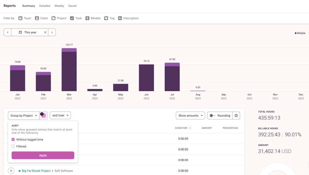The width and height of the screenshot is (309, 175).
Task: Open the Group by Project dropdown
Action: (24, 115)
